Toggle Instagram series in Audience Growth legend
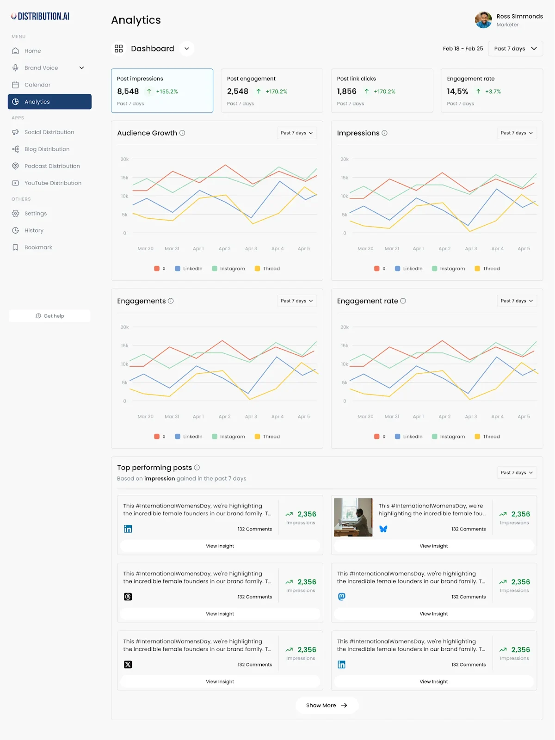 228,269
